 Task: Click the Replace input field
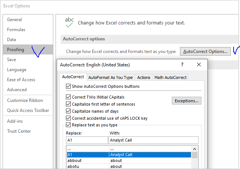point(87,140)
